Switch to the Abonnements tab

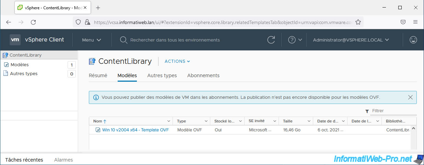point(203,75)
